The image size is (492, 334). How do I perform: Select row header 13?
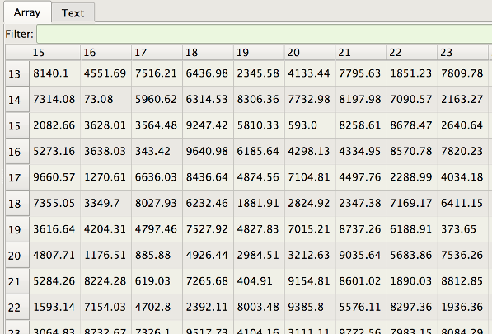[x=17, y=73]
